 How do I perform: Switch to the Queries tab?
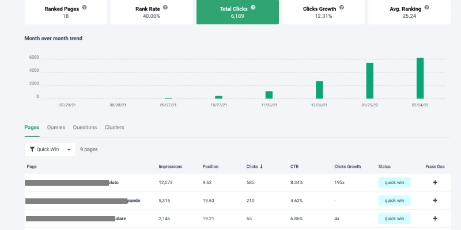coord(56,127)
